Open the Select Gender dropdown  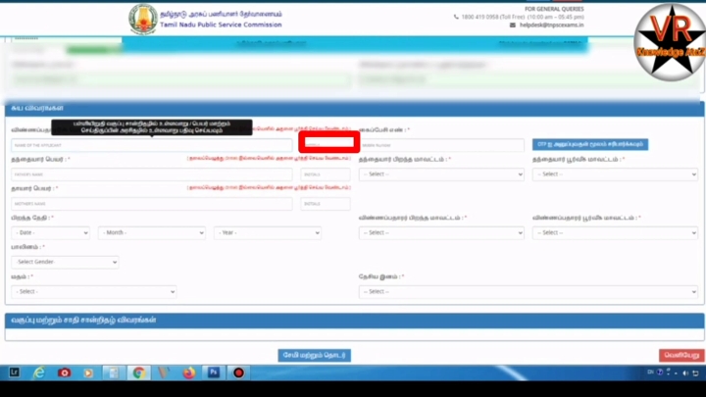click(x=65, y=262)
